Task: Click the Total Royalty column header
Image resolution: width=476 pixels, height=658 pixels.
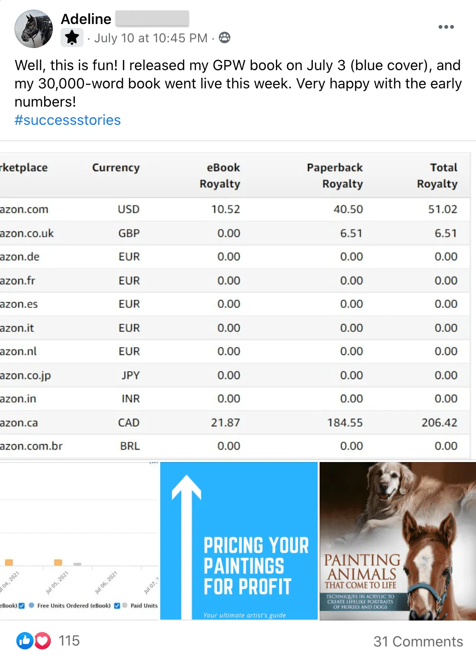Action: (437, 175)
